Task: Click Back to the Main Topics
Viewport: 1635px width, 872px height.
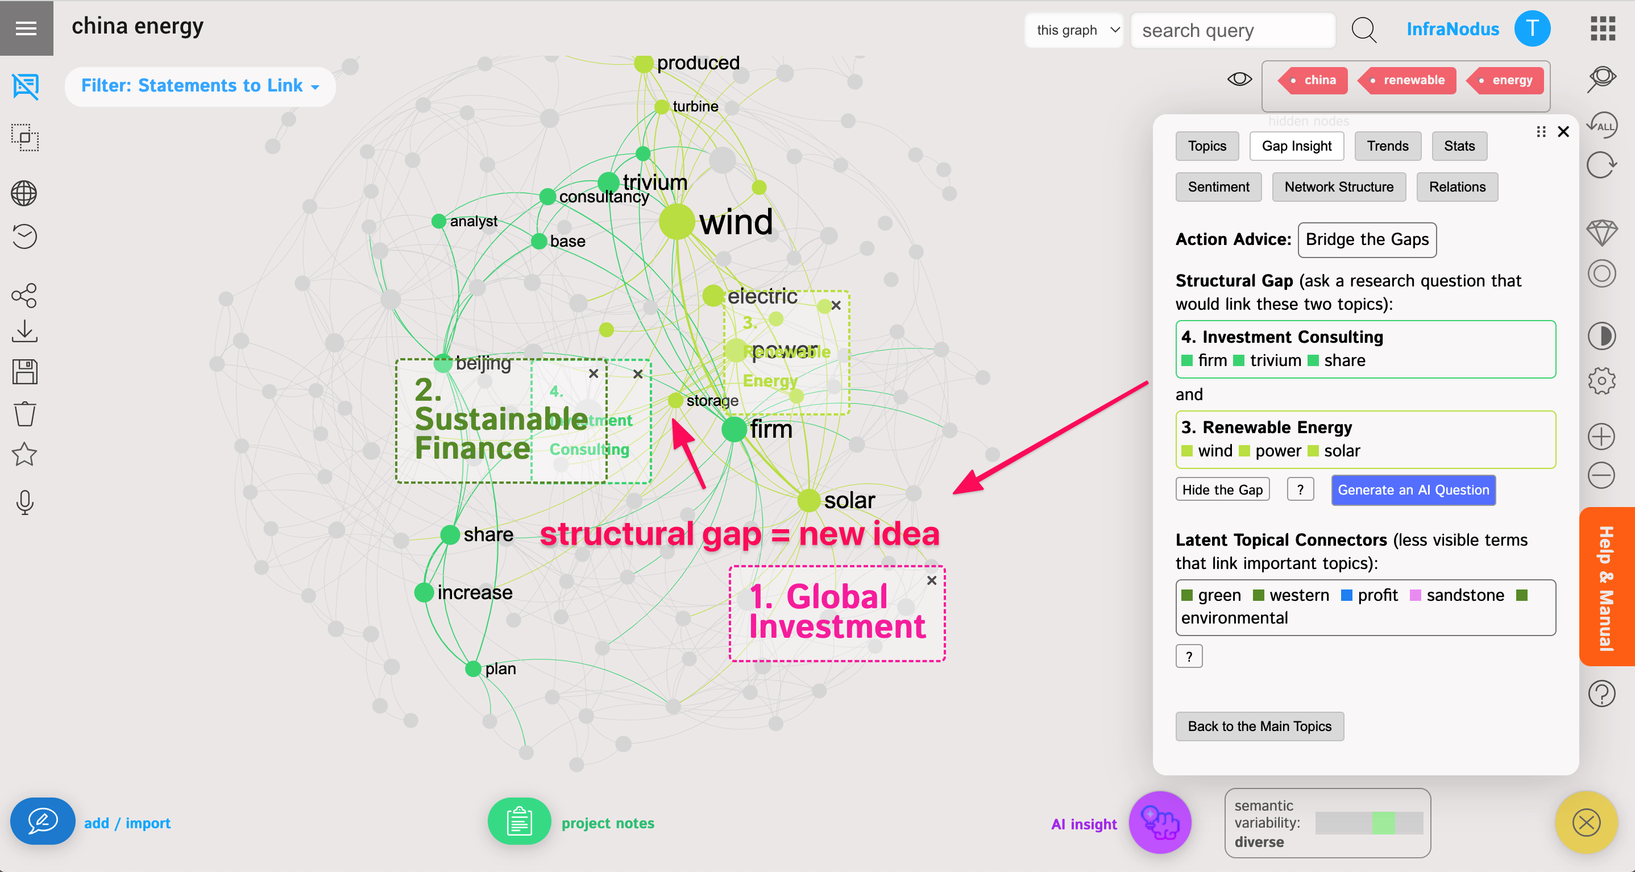Action: click(1259, 726)
